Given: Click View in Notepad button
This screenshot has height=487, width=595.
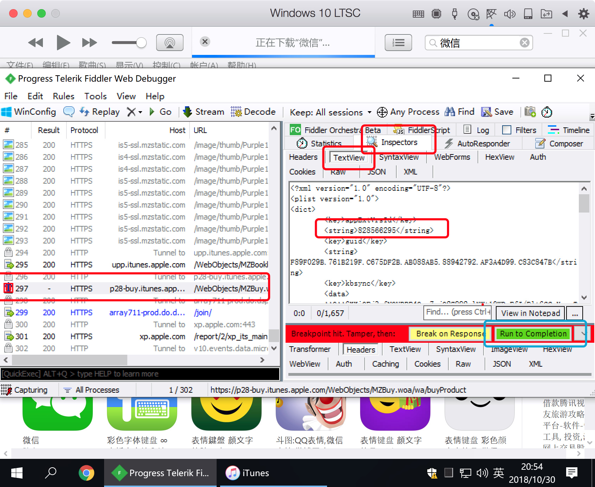Looking at the screenshot, I should pos(530,313).
